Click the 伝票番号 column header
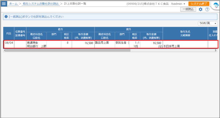Screen dimensions: 220x118 click(20, 33)
